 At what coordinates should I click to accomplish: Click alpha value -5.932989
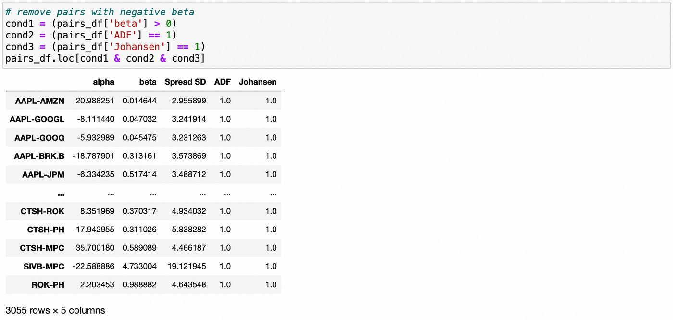click(96, 137)
